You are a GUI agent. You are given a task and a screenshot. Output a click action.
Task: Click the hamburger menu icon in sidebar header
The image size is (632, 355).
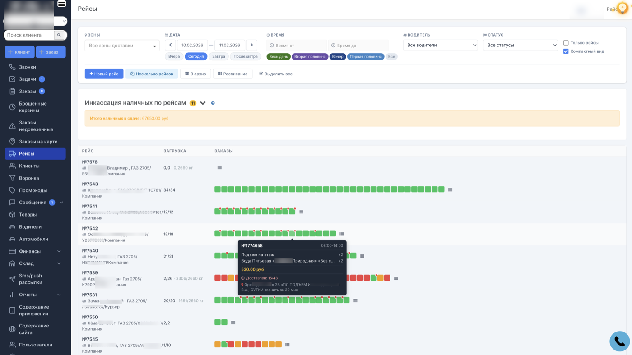click(x=61, y=4)
